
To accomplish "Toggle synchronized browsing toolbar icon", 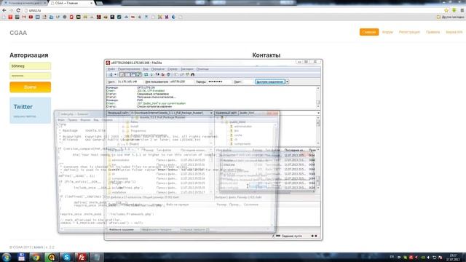I will click(x=187, y=74).
